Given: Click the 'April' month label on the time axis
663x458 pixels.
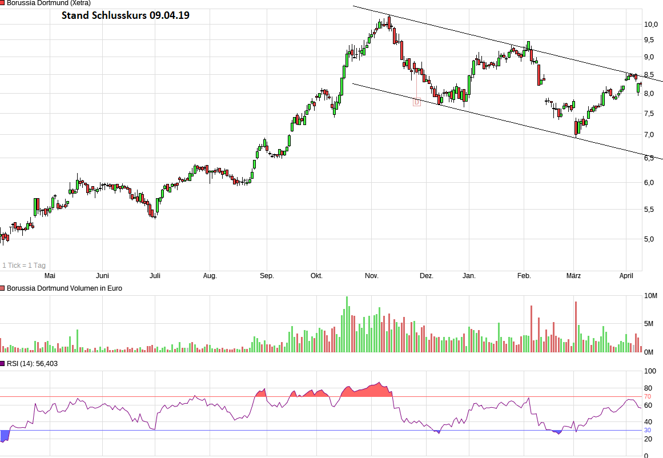Looking at the screenshot, I should tap(626, 276).
